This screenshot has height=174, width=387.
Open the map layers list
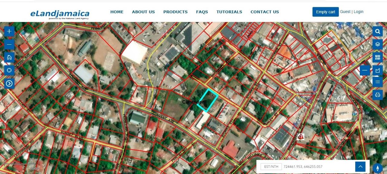pos(377,44)
